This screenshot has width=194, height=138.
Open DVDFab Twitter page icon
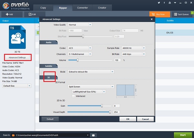pos(159,3)
